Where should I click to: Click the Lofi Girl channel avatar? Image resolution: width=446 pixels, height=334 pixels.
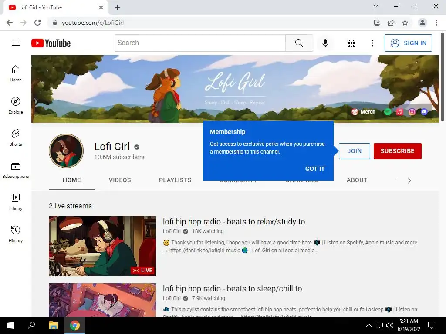(x=66, y=151)
